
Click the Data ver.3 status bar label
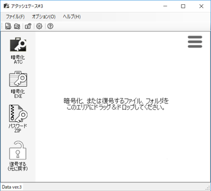pyautogui.click(x=12, y=187)
